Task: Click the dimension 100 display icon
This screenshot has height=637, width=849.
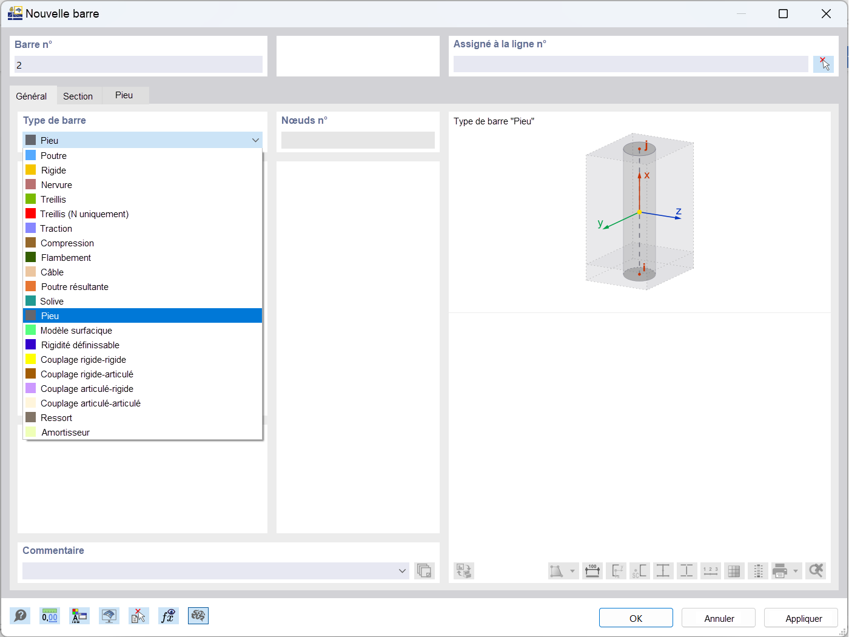Action: pyautogui.click(x=592, y=571)
